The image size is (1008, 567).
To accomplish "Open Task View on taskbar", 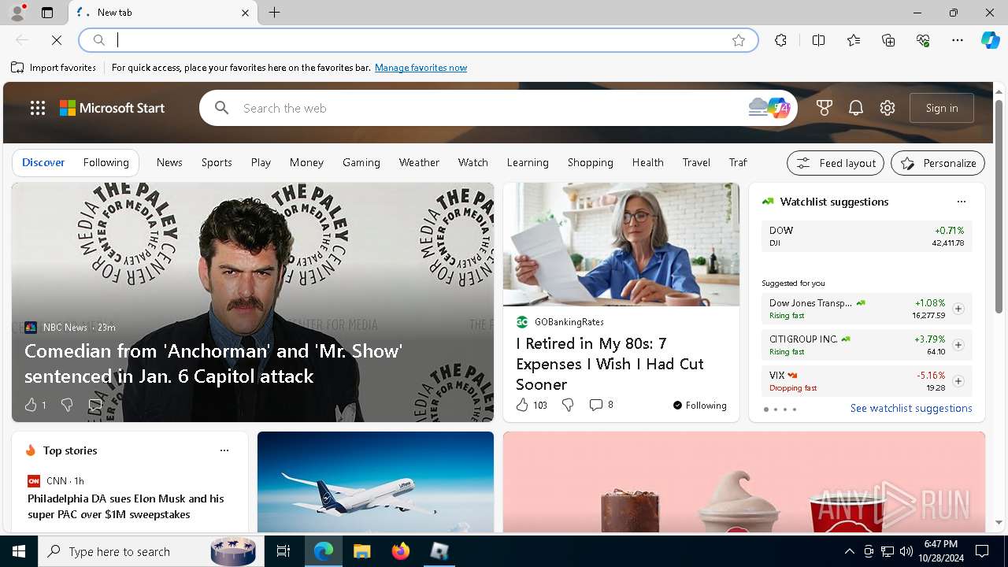I will coord(283,551).
